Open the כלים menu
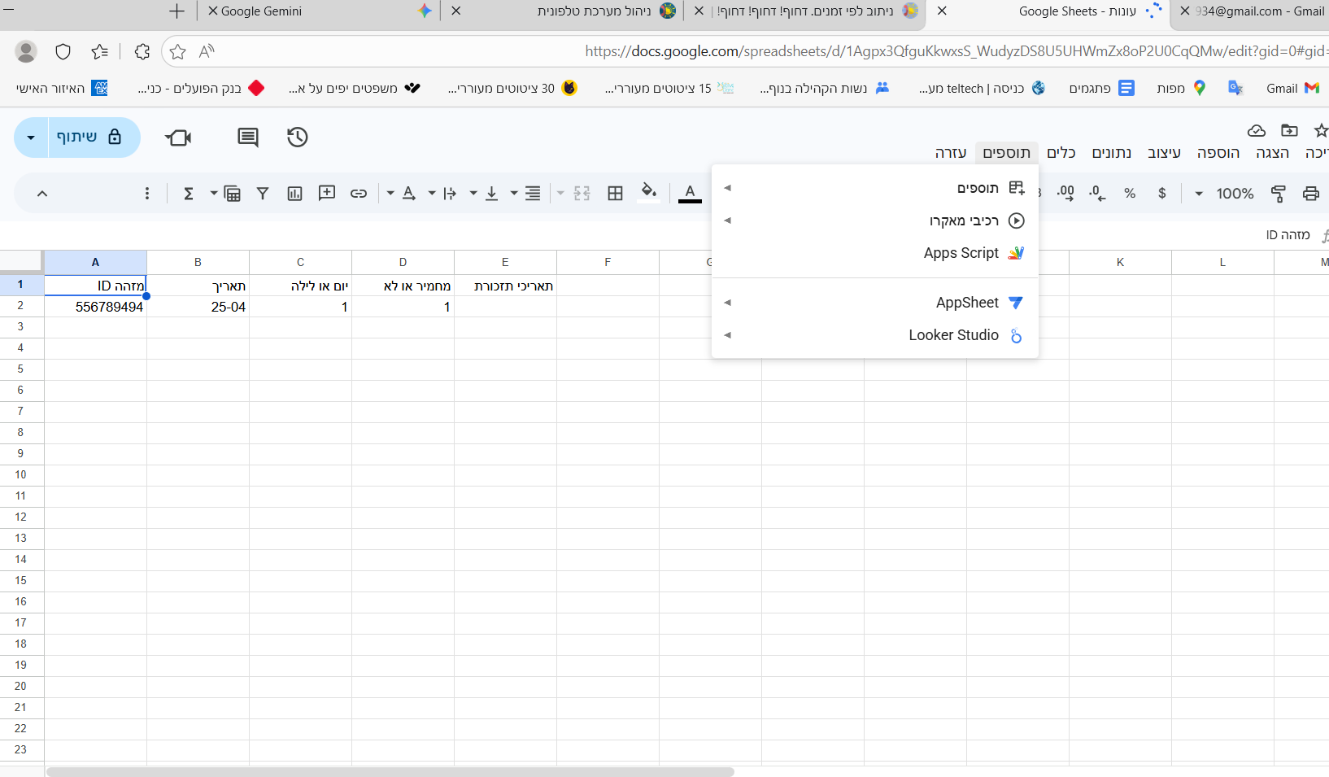This screenshot has width=1329, height=777. coord(1061,153)
